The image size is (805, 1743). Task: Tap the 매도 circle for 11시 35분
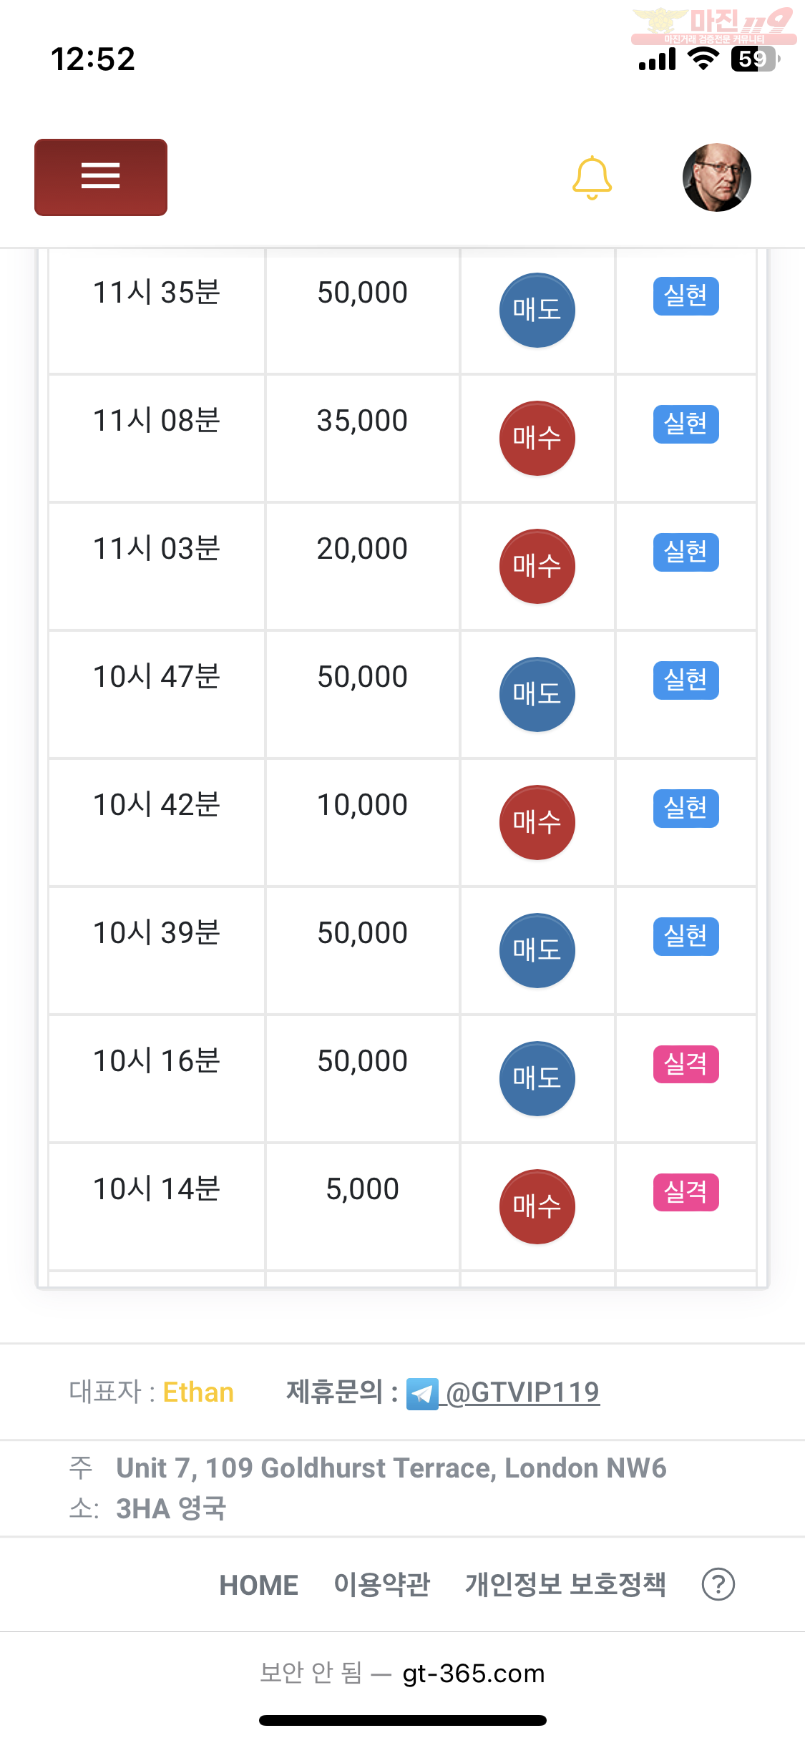pos(537,310)
